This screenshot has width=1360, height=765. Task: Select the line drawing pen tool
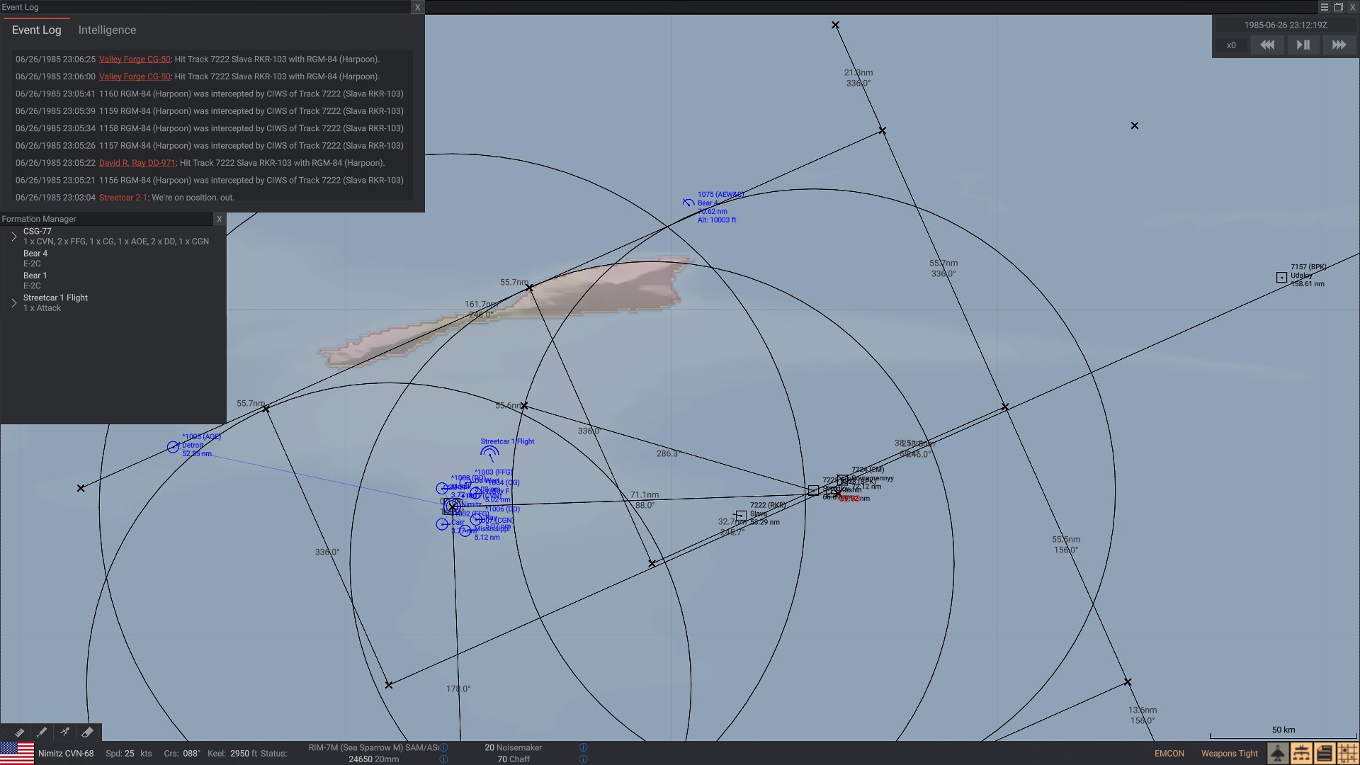(x=42, y=732)
